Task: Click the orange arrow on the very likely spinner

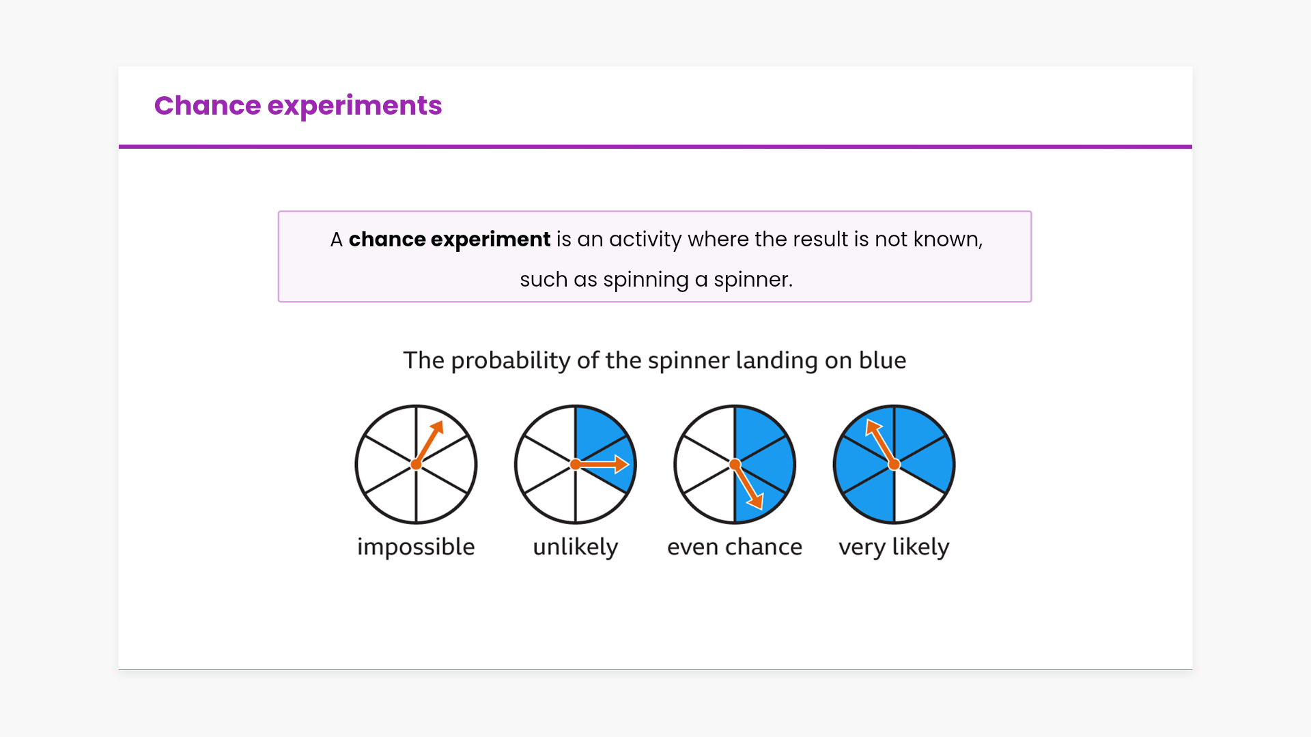Action: [881, 442]
